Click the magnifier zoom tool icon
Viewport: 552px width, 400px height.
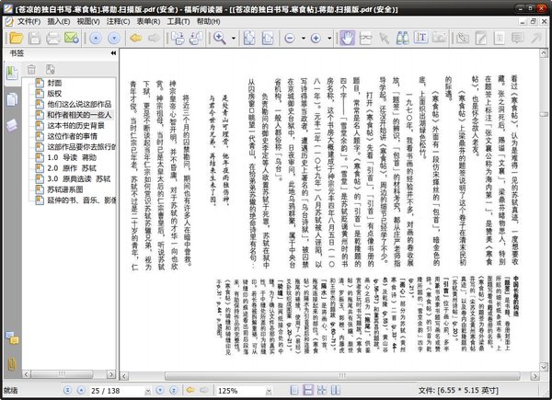(x=221, y=38)
